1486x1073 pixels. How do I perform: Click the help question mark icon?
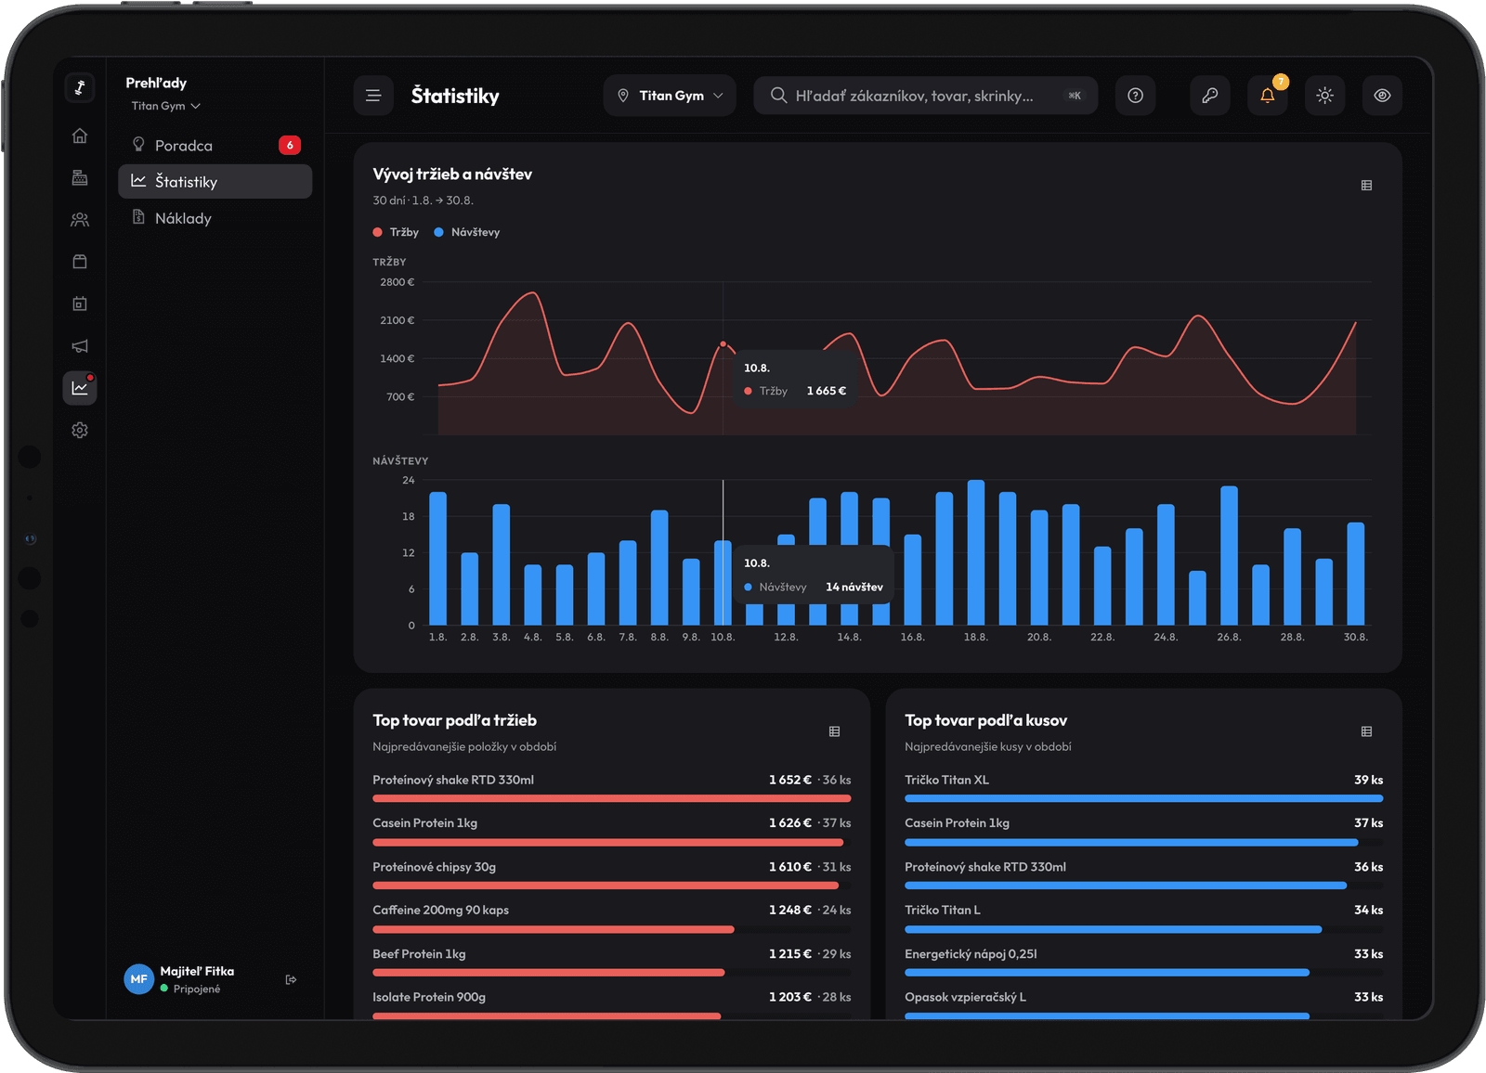pos(1135,96)
